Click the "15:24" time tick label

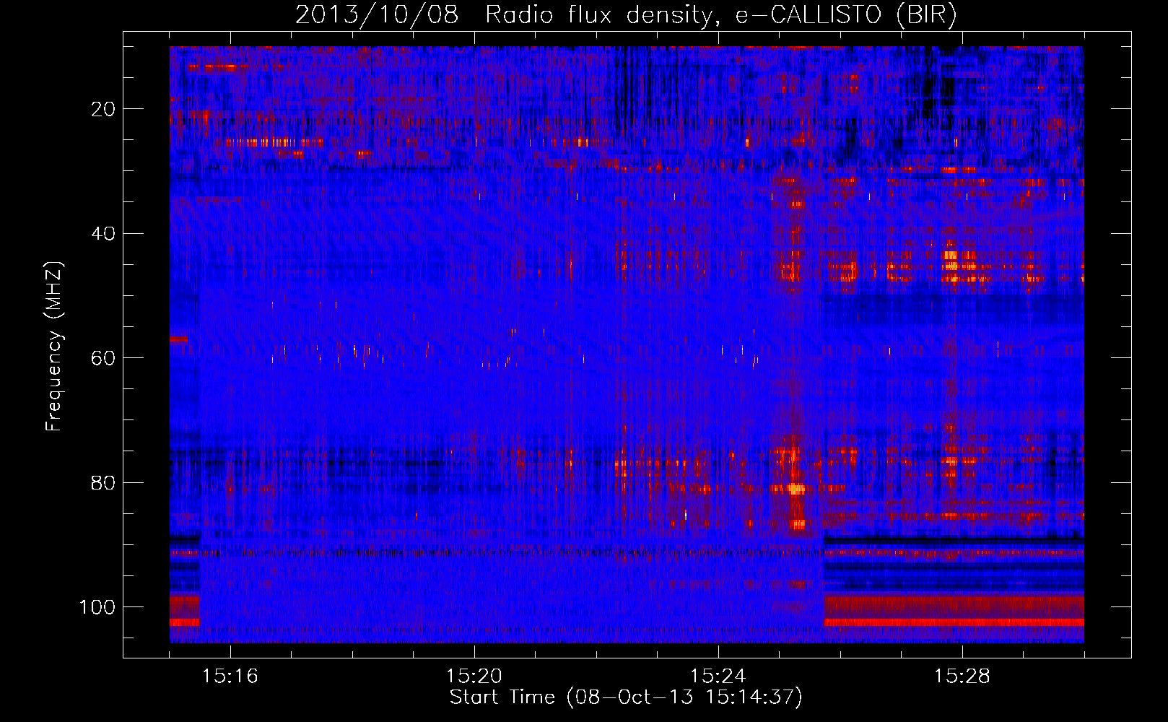[x=718, y=677]
